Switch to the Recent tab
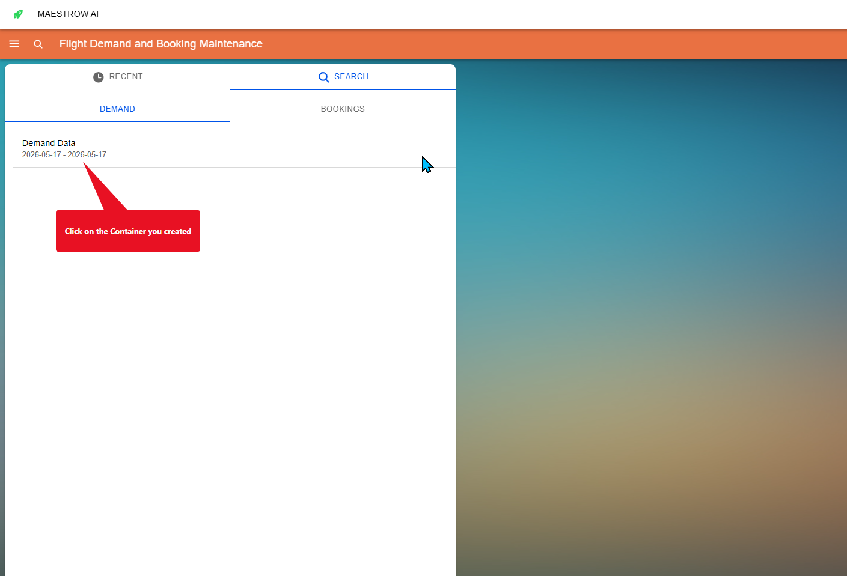Viewport: 847px width, 576px height. point(118,77)
